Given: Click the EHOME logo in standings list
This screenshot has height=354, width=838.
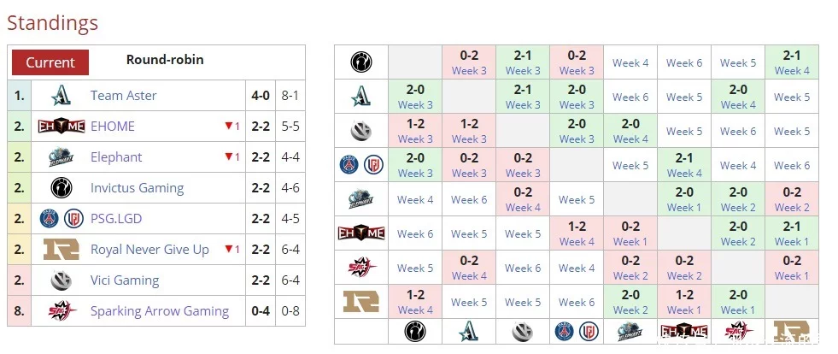Looking at the screenshot, I should pos(62,127).
